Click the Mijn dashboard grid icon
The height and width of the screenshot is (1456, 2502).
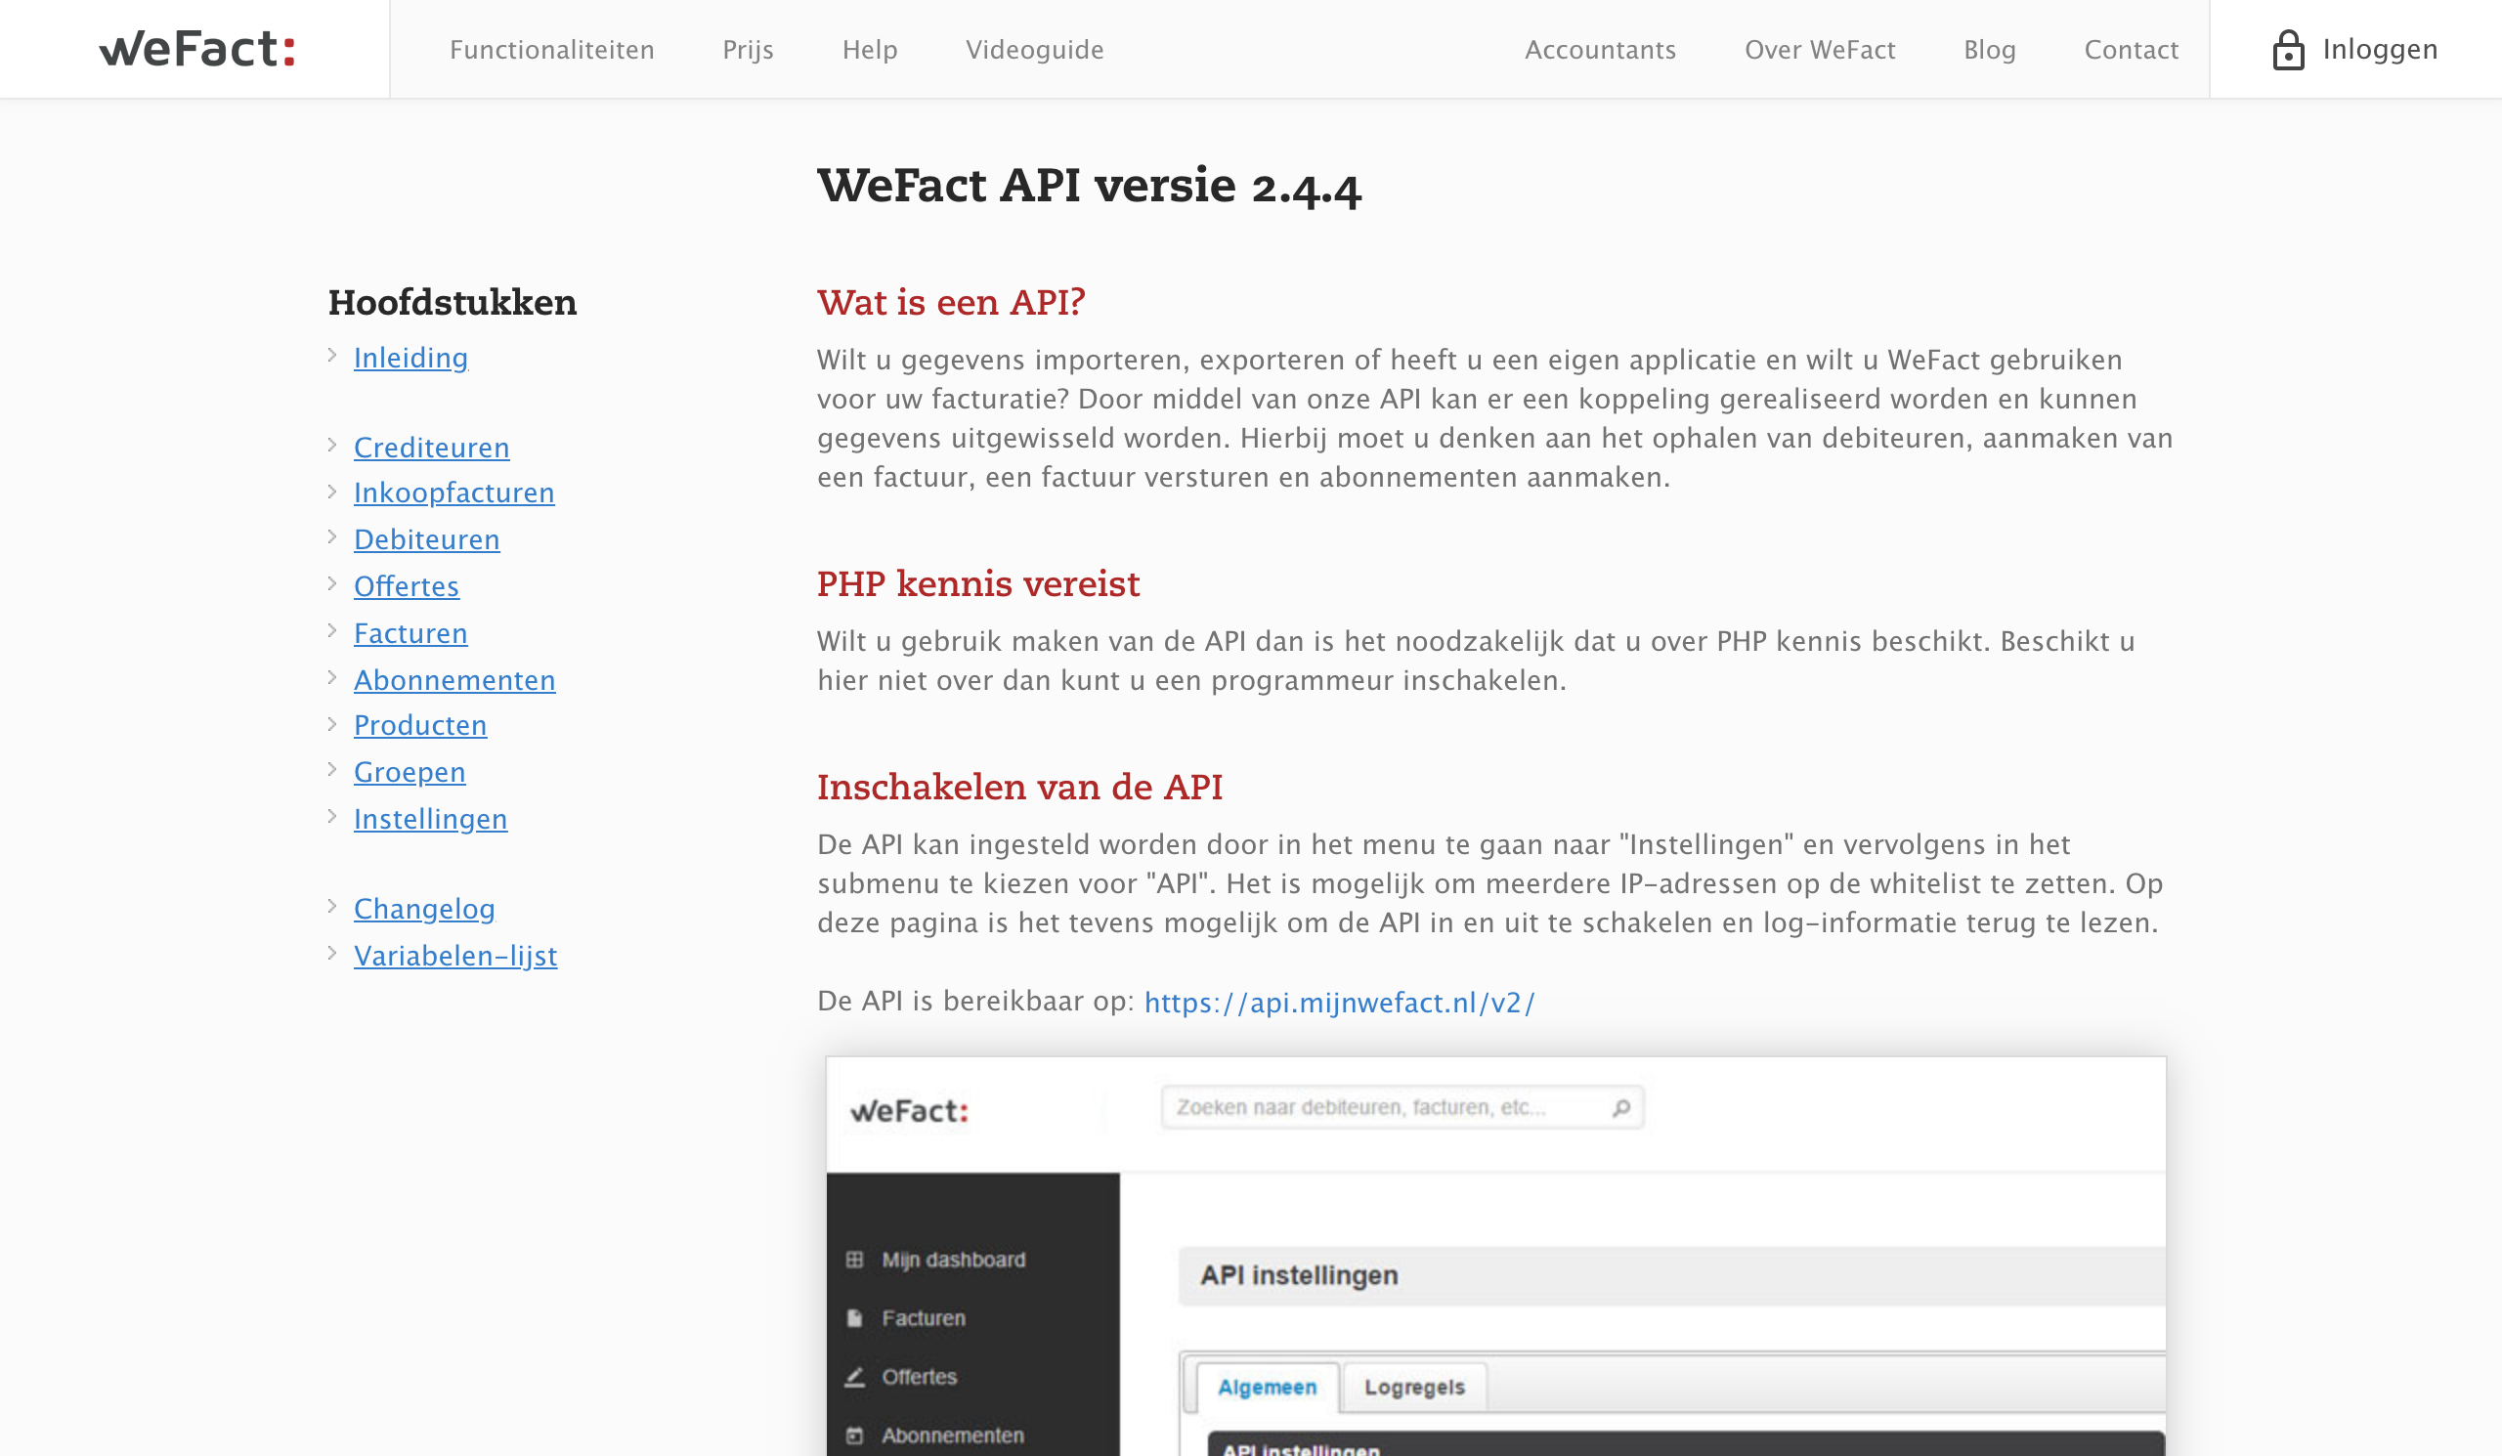point(854,1260)
